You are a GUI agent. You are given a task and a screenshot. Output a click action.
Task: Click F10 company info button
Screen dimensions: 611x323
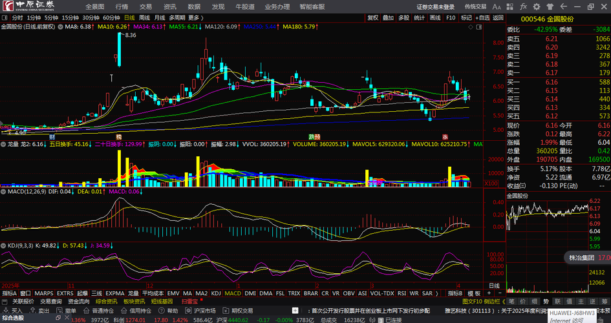[x=451, y=17]
